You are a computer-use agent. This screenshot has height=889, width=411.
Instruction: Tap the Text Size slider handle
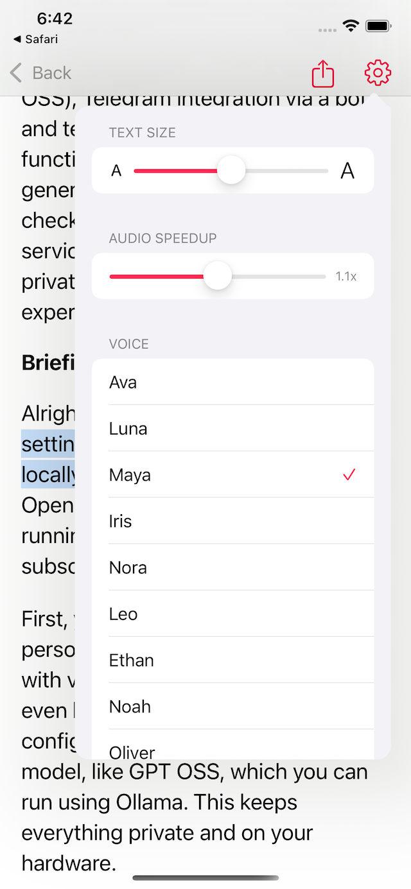[231, 170]
